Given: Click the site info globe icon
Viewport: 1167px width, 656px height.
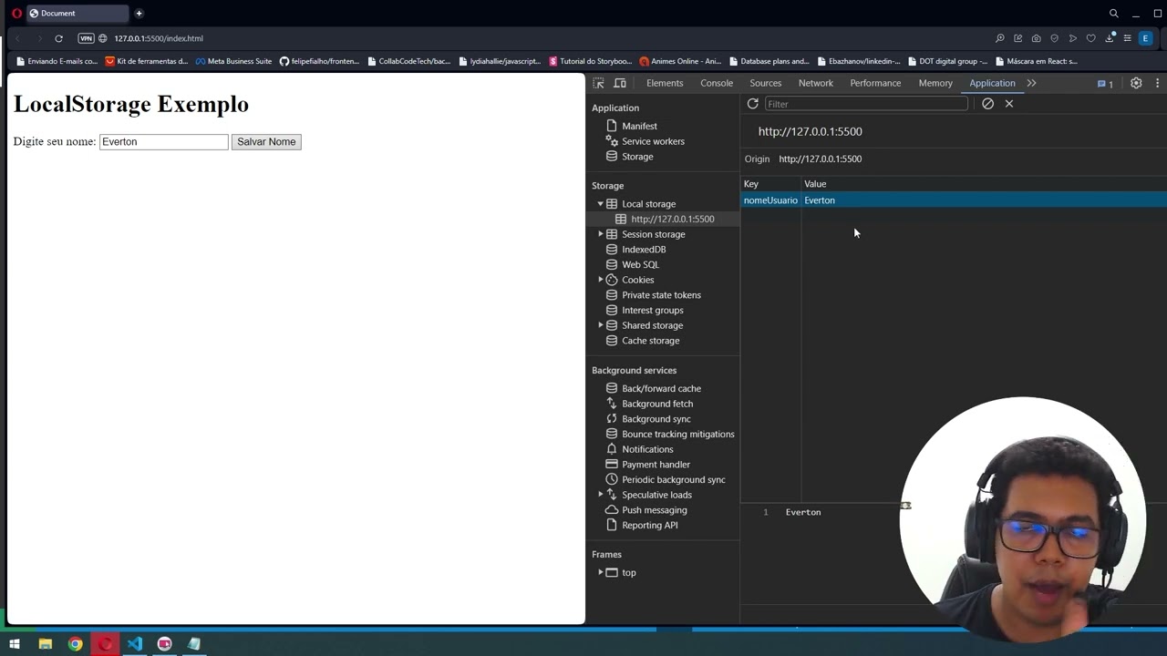Looking at the screenshot, I should (103, 38).
